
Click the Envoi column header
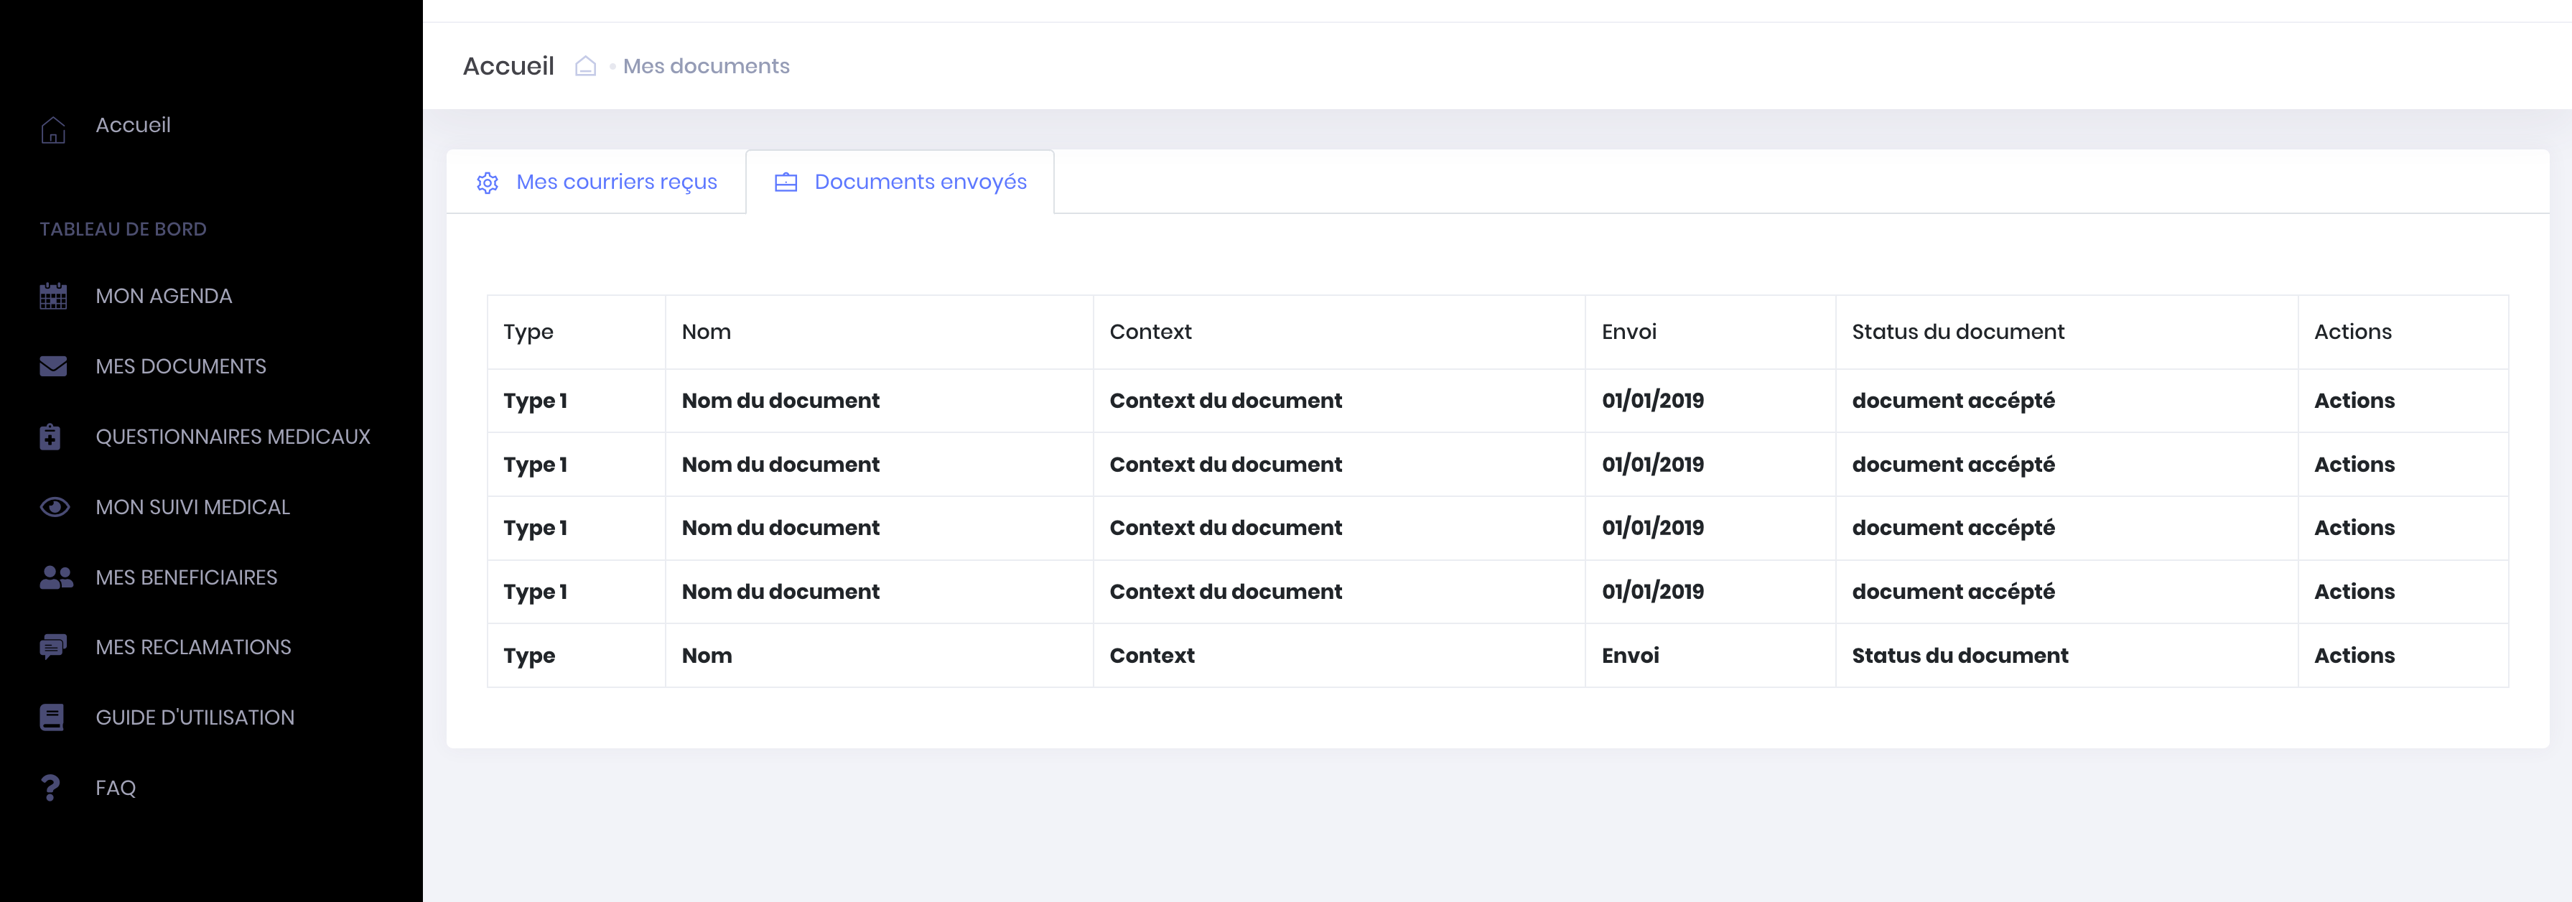point(1629,332)
